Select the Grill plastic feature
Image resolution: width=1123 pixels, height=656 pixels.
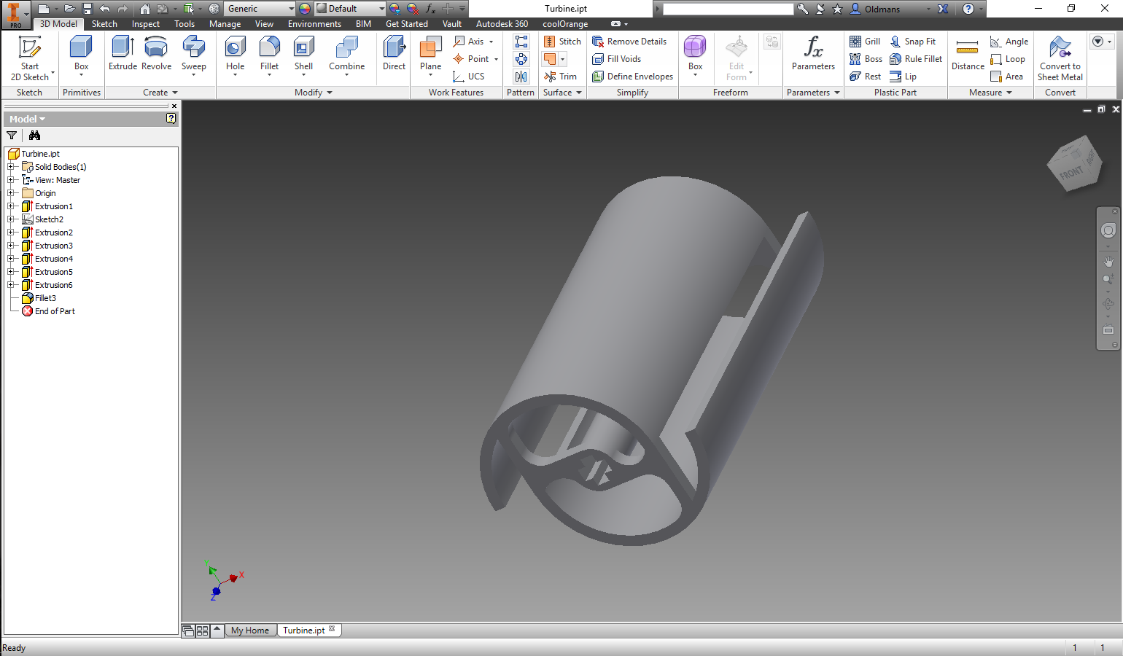(x=865, y=42)
